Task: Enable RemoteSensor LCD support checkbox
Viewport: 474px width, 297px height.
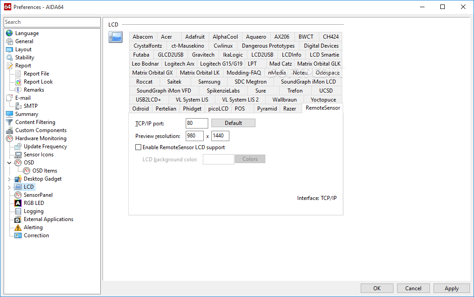Action: click(x=138, y=147)
